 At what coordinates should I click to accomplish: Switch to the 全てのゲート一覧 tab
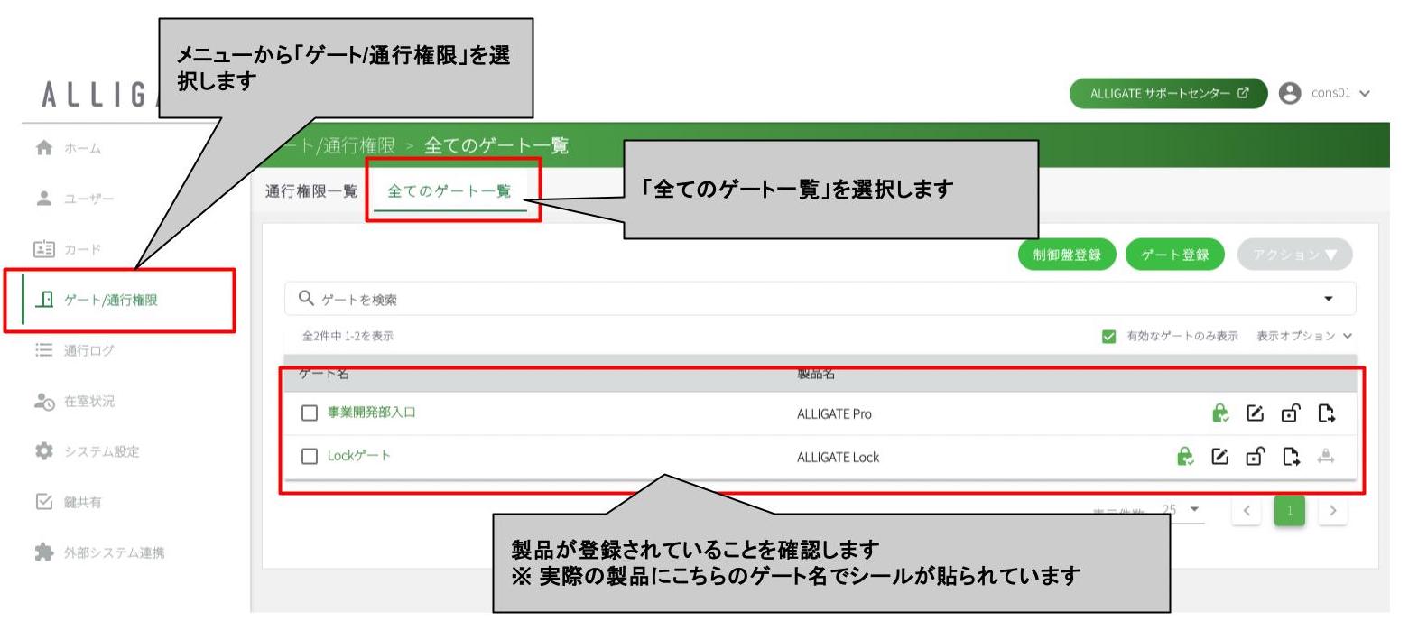click(x=449, y=191)
